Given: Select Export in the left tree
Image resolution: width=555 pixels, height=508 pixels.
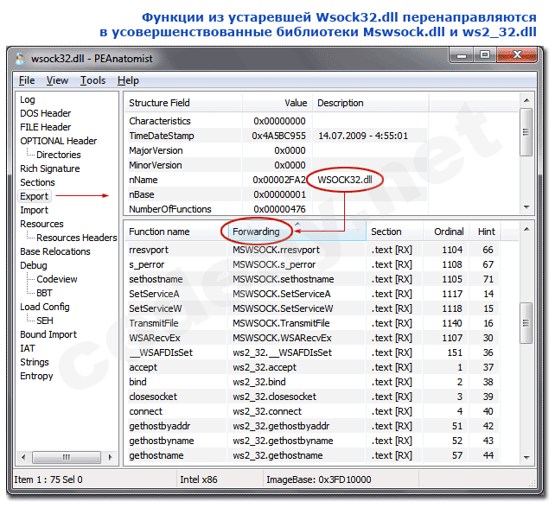Looking at the screenshot, I should [34, 196].
